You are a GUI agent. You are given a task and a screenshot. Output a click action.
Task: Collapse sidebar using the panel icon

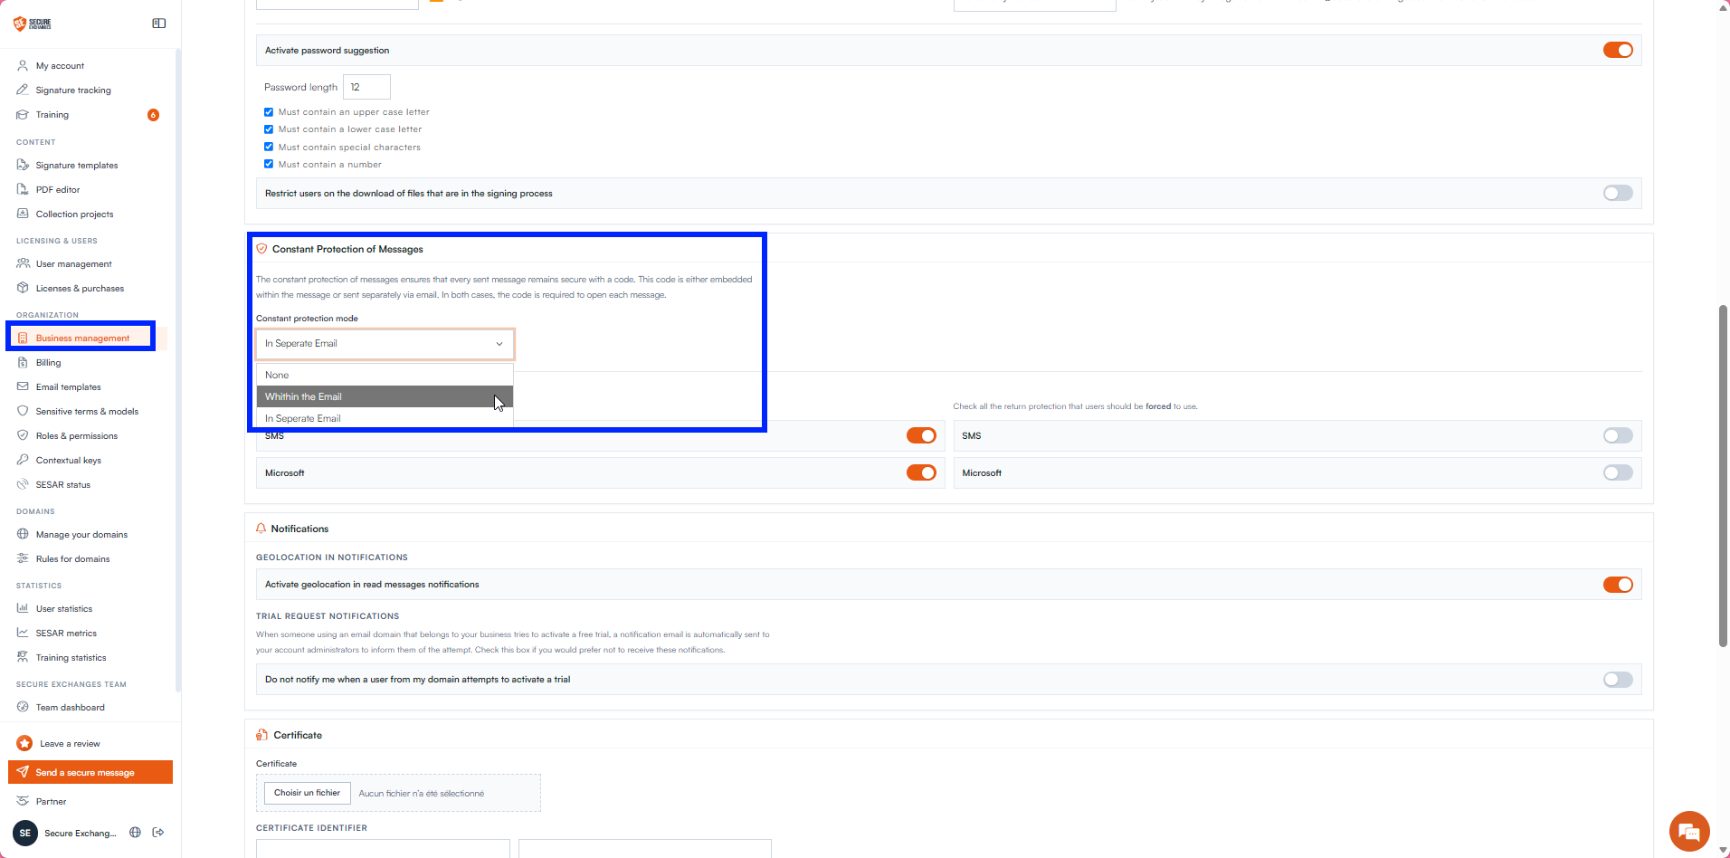(x=159, y=24)
